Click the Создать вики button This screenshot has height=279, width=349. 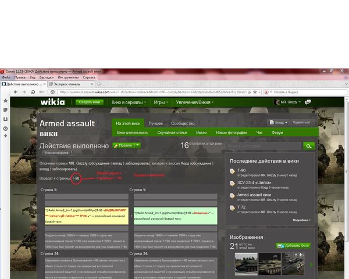coord(90,102)
